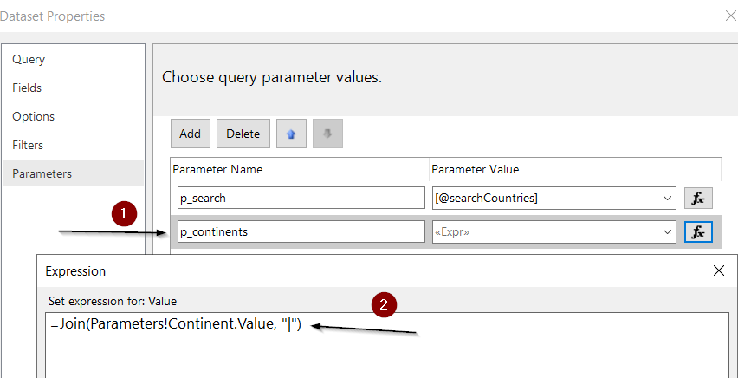Click the Parameter Name column header
The image size is (738, 378).
click(x=218, y=169)
